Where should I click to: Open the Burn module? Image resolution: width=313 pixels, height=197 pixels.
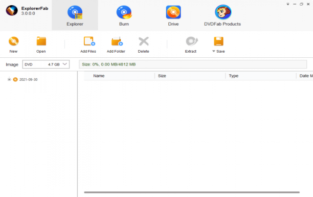point(124,15)
